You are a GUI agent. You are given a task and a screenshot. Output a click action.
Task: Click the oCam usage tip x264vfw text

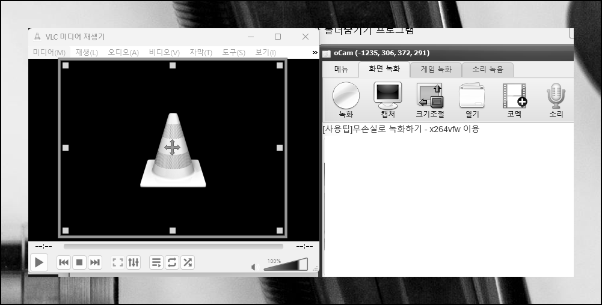tap(401, 129)
